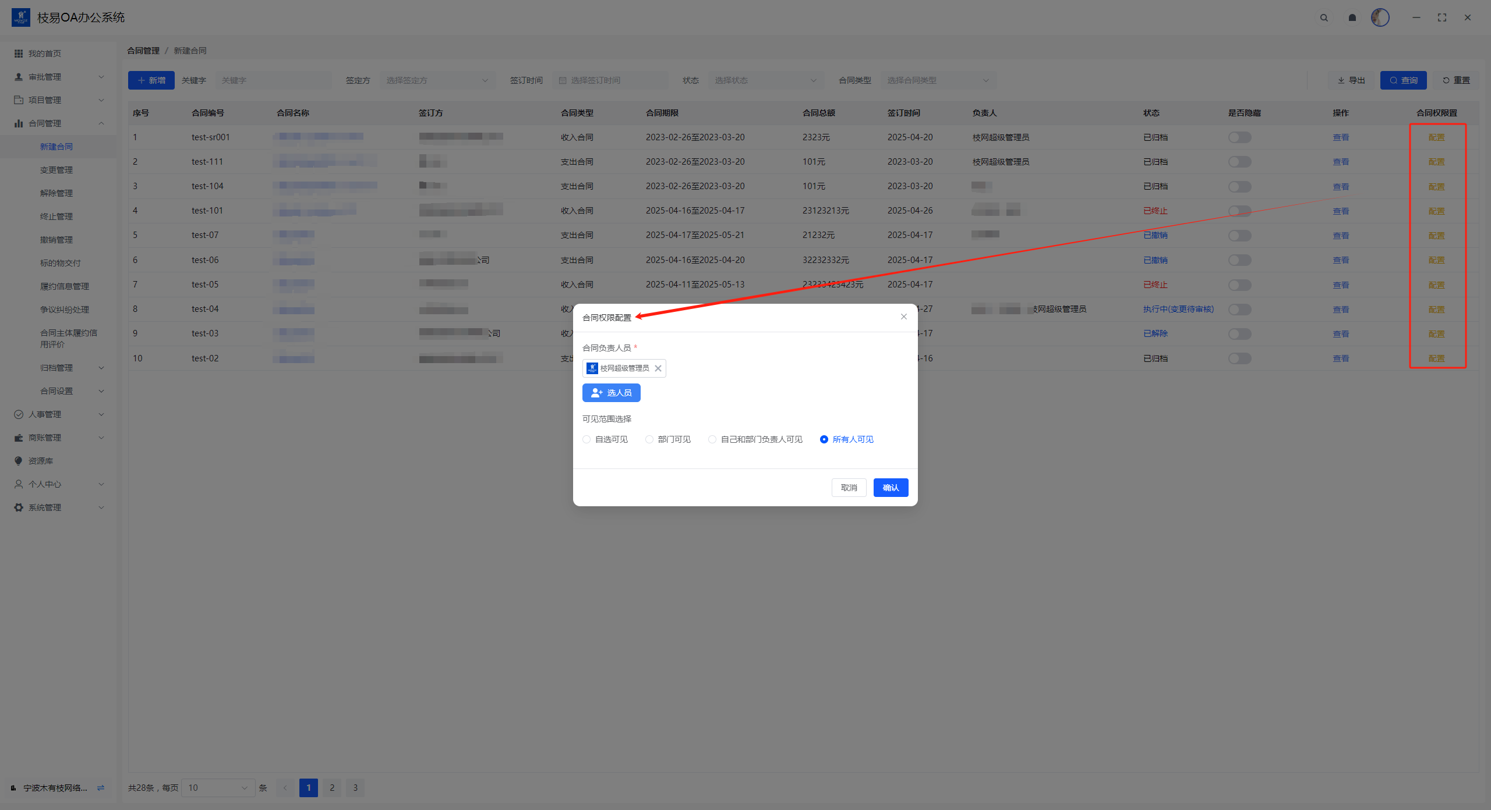1491x810 pixels.
Task: Choose 自己和部门负责人可见 radio option
Action: coord(712,439)
